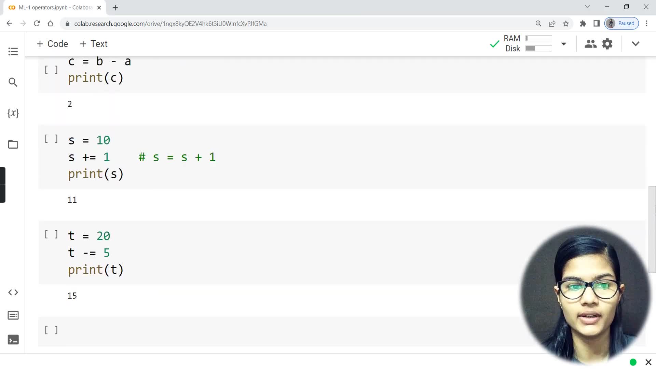Open the table of contents sidebar
Screen dimensions: 656x369
(x=13, y=52)
